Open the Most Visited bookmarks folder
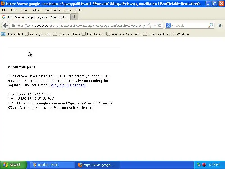 12,34
